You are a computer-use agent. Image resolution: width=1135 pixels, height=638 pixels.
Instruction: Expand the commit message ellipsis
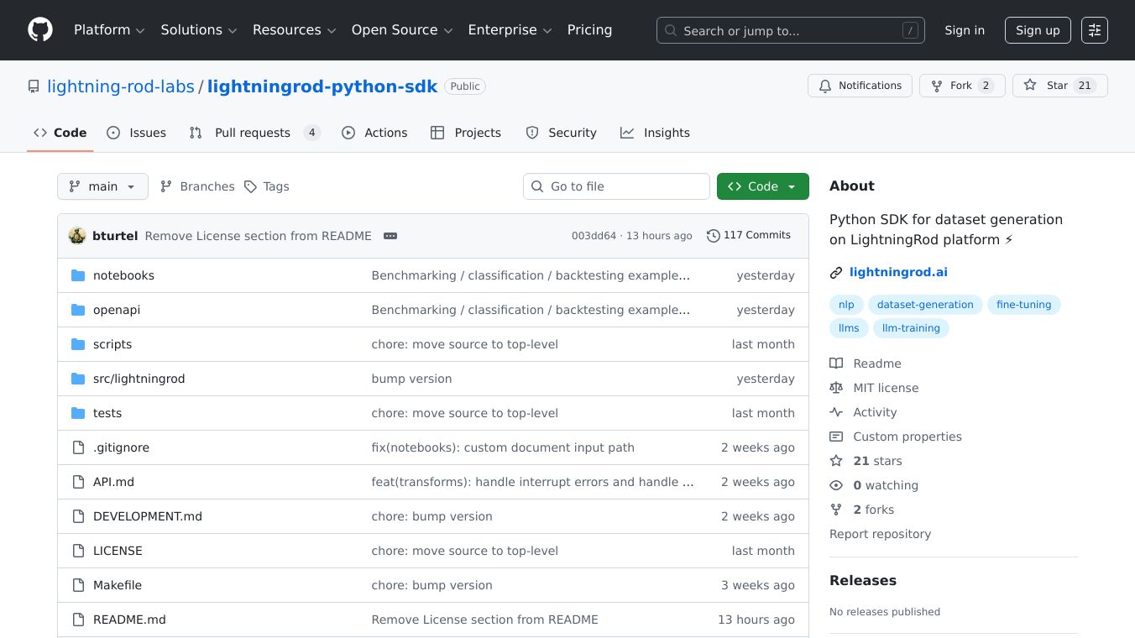(390, 236)
